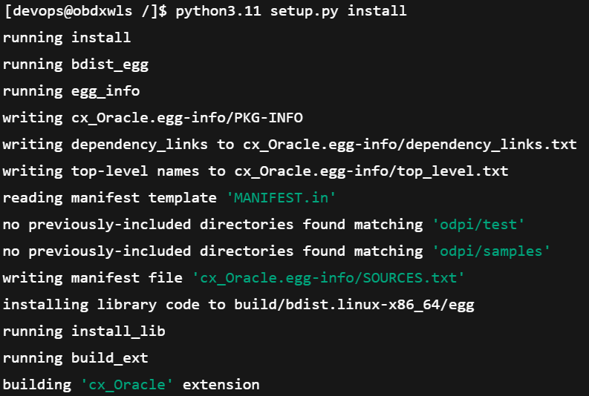Click the cx_Oracle.egg-info/PKG-INFO path
589x396 pixels.
click(187, 118)
